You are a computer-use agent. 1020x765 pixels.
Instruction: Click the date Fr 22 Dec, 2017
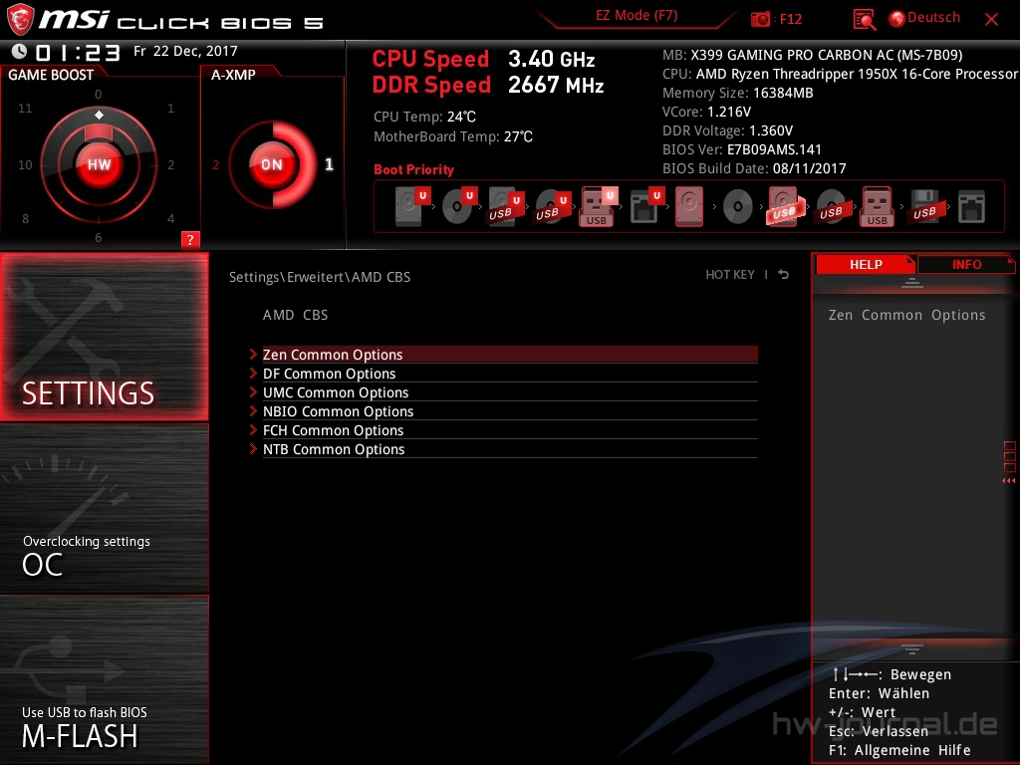[185, 51]
